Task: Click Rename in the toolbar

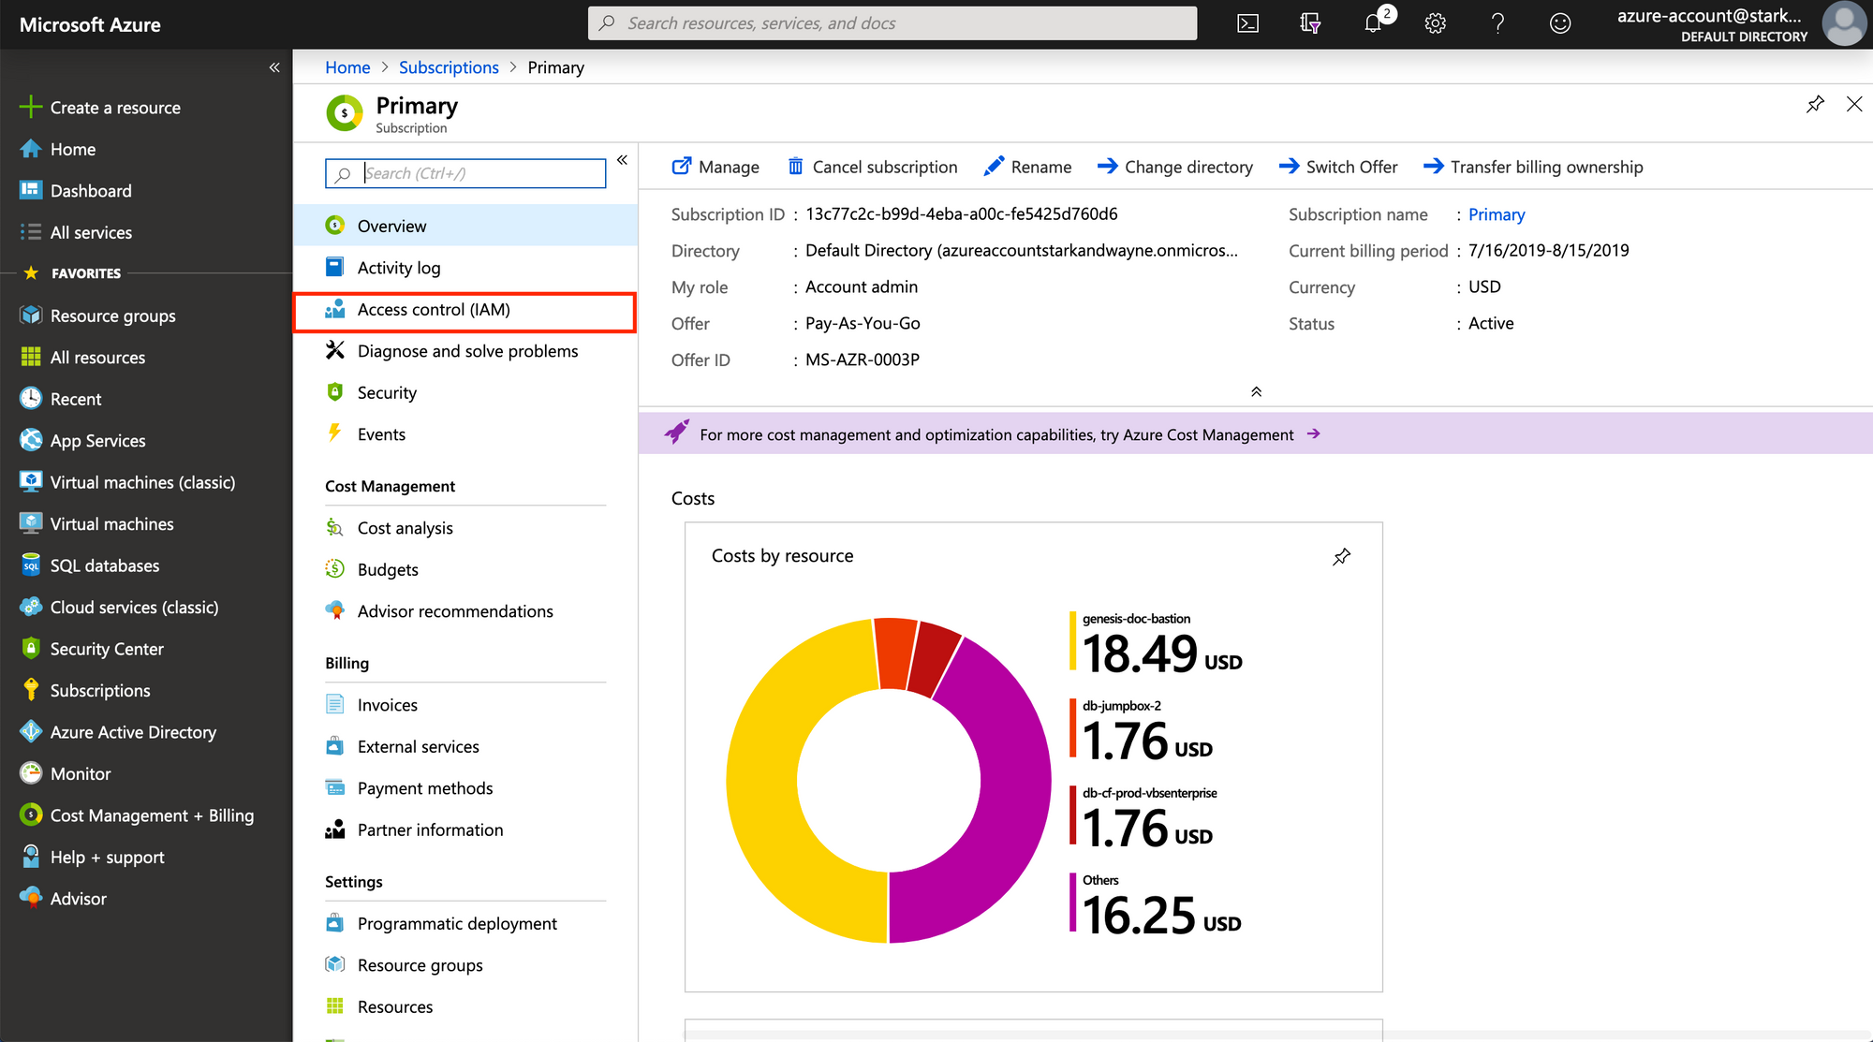Action: pos(1027,167)
